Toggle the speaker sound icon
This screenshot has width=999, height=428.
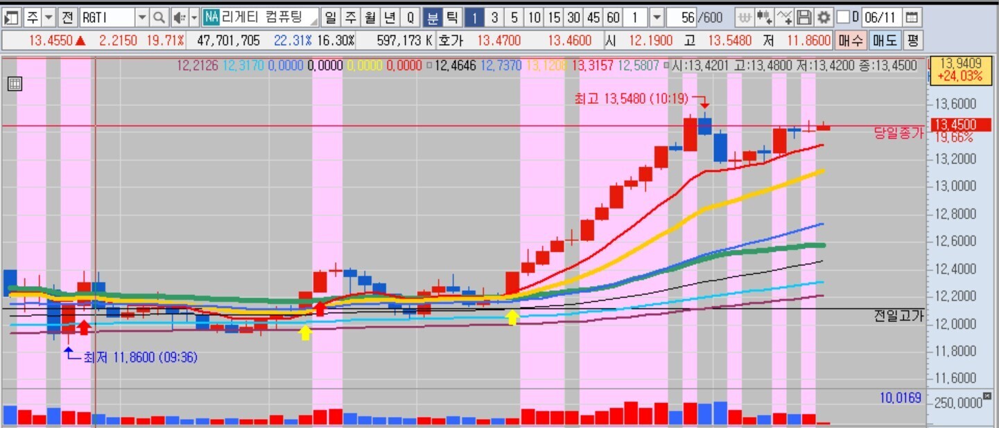(179, 17)
